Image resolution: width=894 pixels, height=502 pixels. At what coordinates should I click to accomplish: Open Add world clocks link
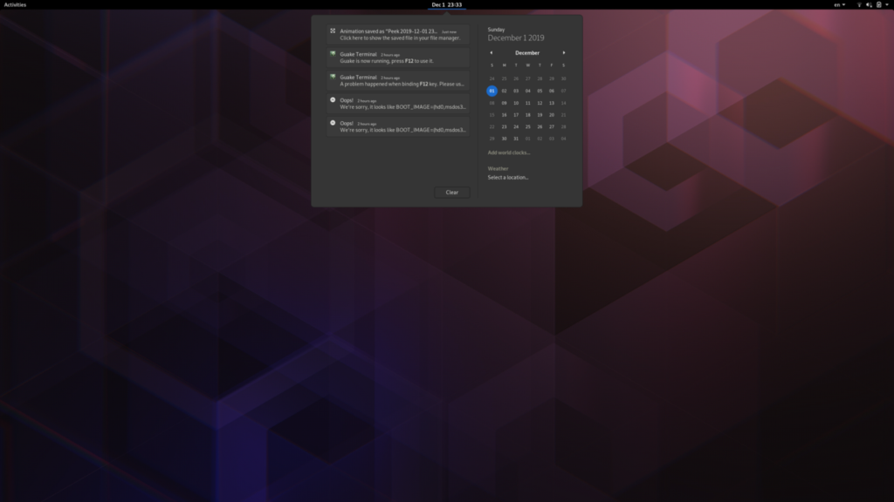click(509, 153)
